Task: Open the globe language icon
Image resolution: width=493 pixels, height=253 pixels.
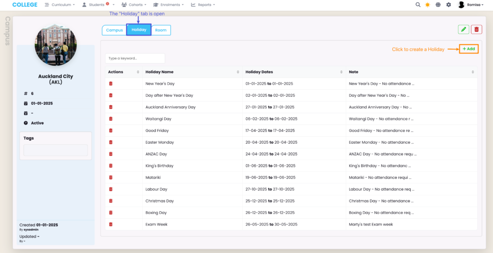Action: coord(438,5)
